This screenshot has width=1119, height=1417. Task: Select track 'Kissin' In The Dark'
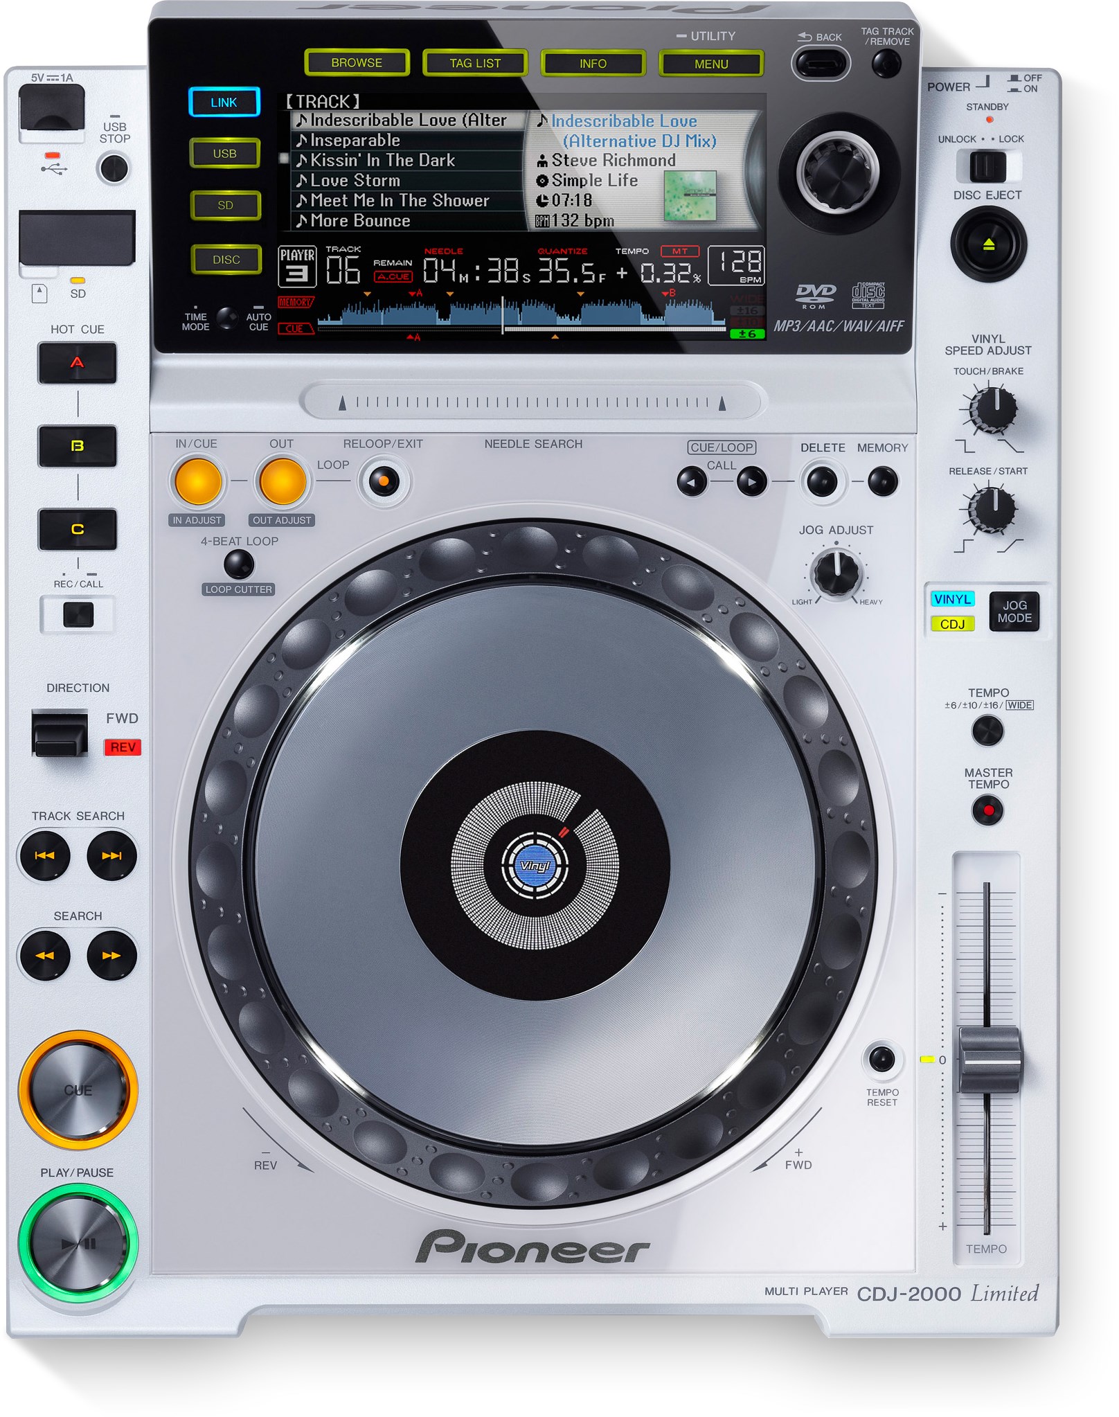coord(409,161)
